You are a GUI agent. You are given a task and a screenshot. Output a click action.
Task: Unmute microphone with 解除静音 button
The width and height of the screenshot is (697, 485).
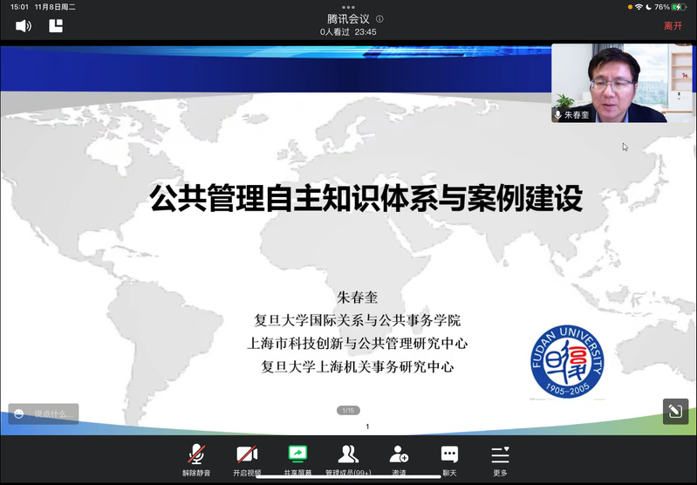[x=197, y=459]
